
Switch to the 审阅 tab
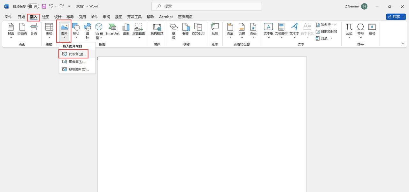(x=106, y=17)
